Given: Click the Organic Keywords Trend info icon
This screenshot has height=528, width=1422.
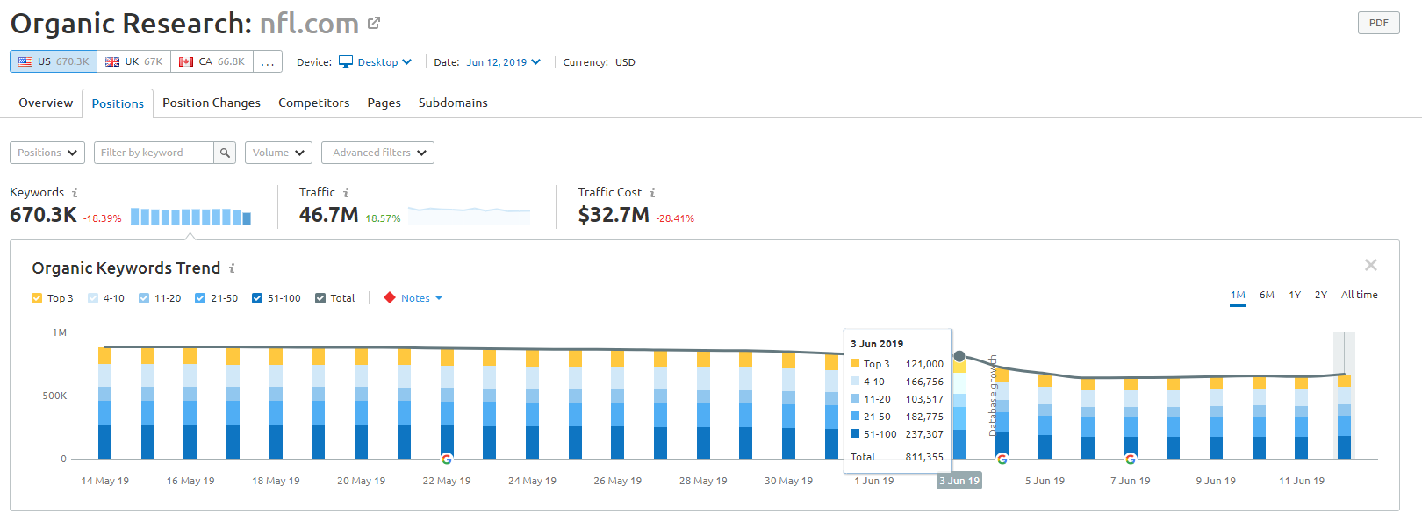Looking at the screenshot, I should click(232, 268).
